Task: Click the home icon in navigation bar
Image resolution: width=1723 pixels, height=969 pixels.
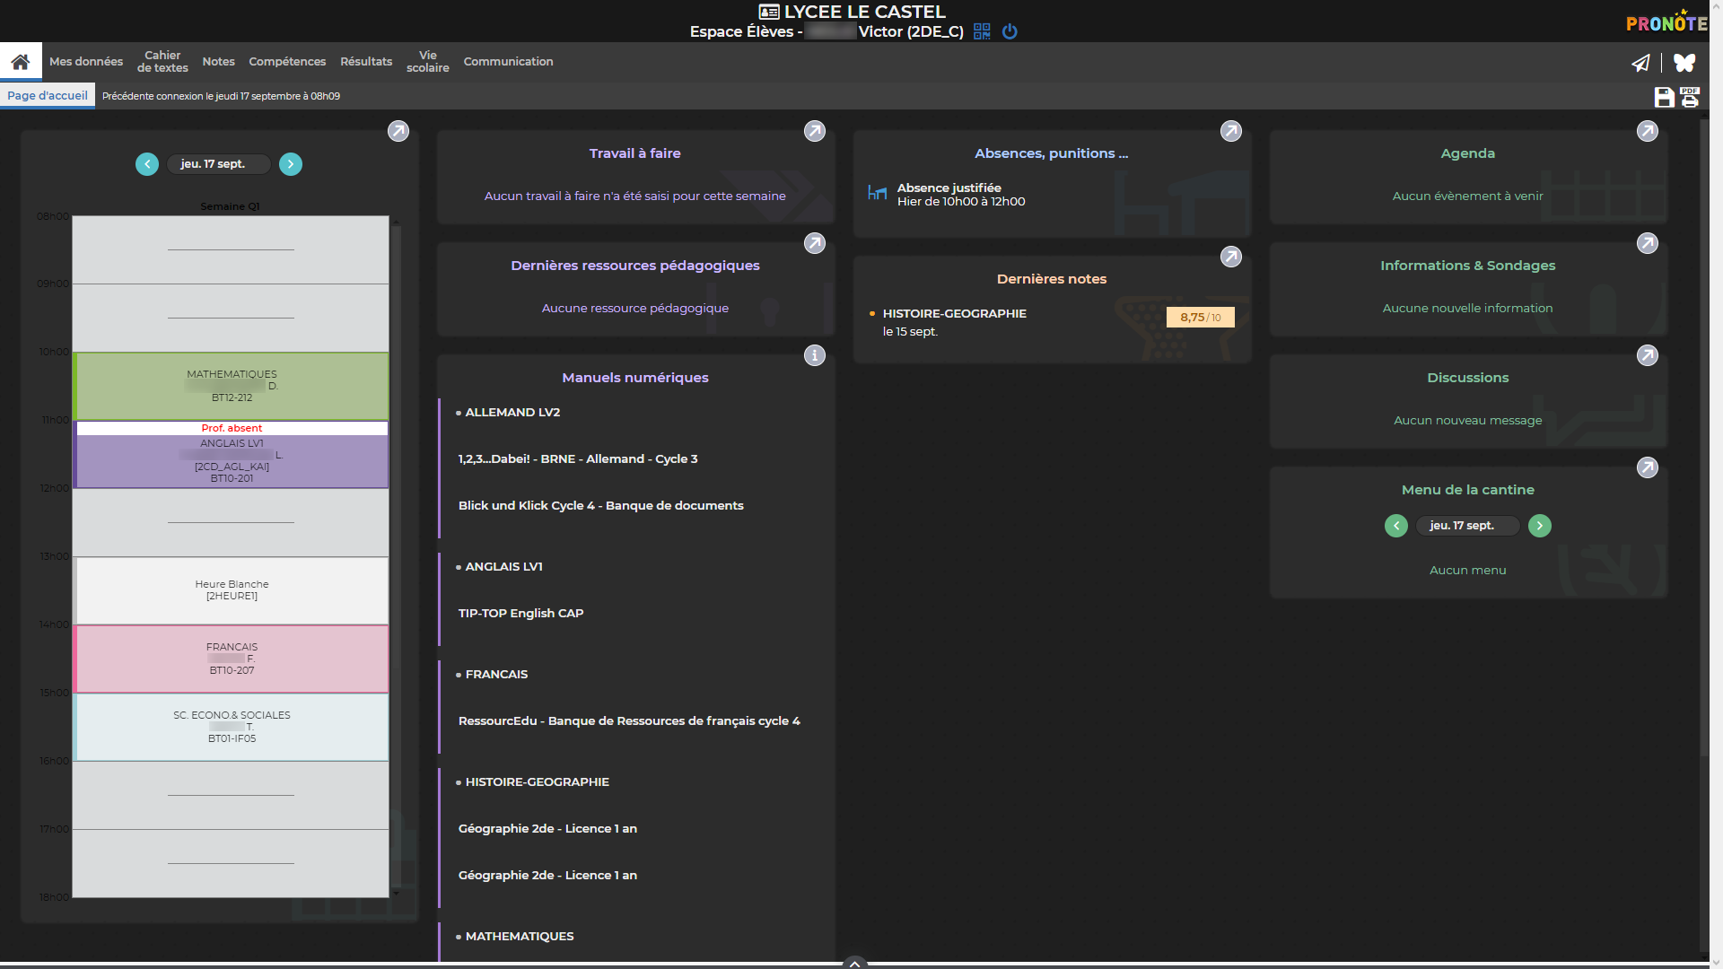Action: pos(21,62)
